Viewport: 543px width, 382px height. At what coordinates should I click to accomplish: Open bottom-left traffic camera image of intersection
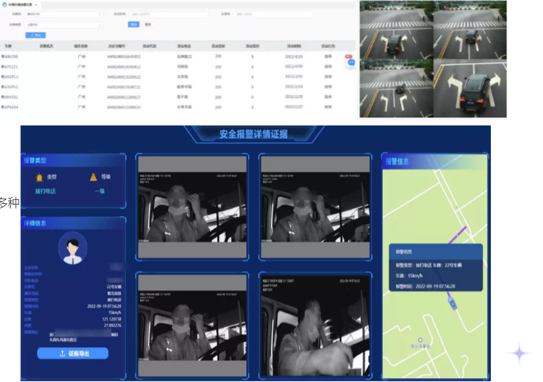point(396,88)
